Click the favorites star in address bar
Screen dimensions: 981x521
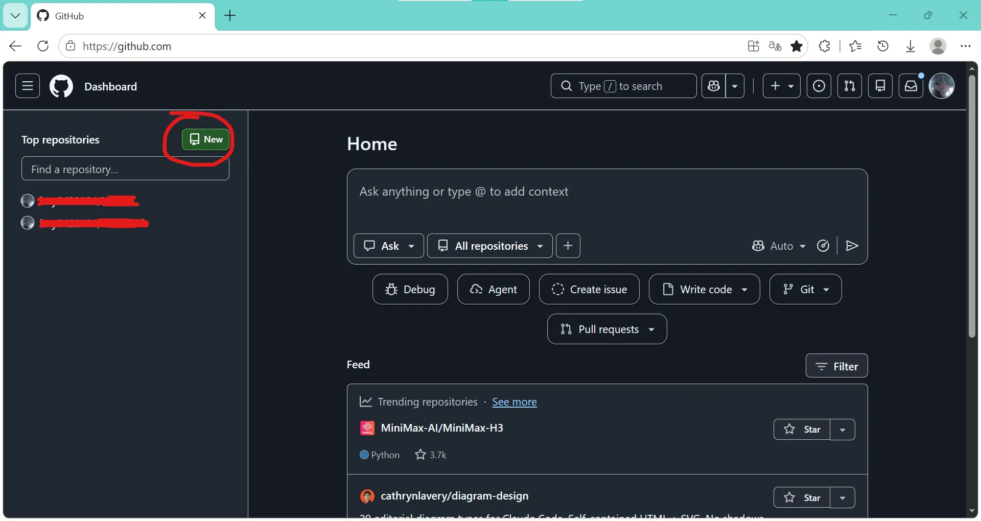[x=796, y=46]
